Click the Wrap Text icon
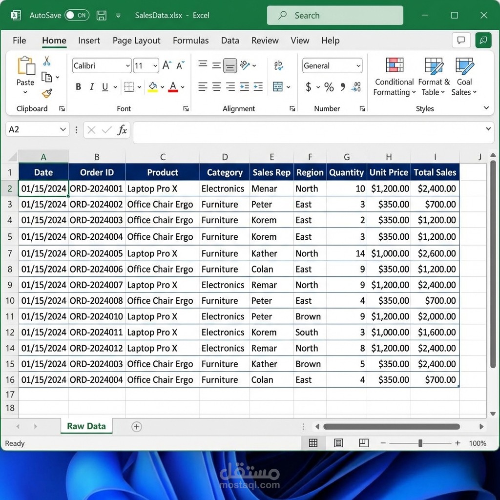The image size is (500, 500). point(278,65)
